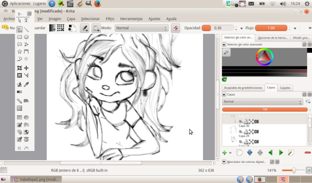This screenshot has width=312, height=183.
Task: Move layer up with gray arrow
Action: (260, 153)
